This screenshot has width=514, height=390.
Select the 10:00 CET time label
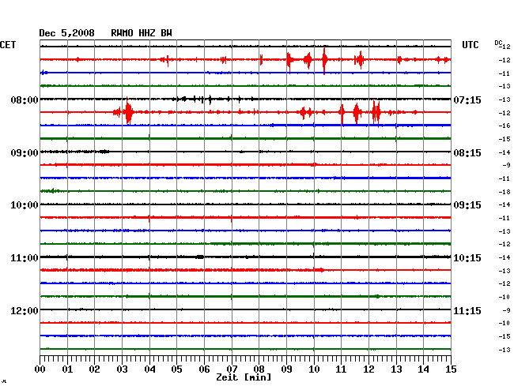point(25,205)
